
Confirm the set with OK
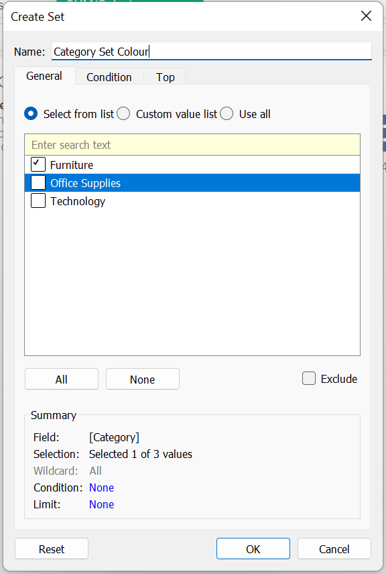pyautogui.click(x=253, y=549)
